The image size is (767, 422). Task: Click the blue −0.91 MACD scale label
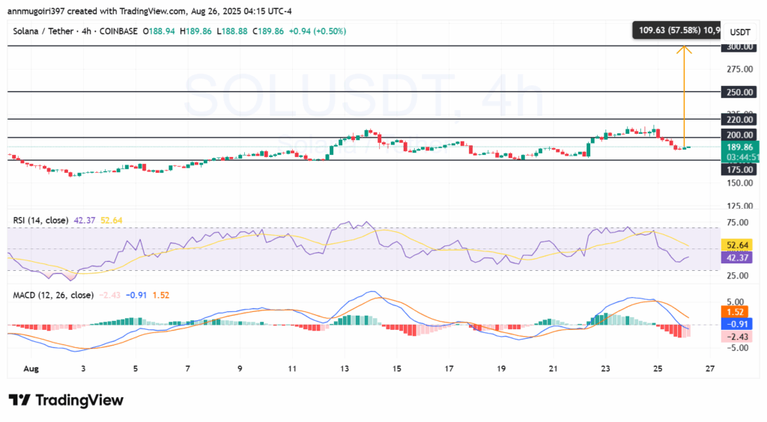(737, 324)
